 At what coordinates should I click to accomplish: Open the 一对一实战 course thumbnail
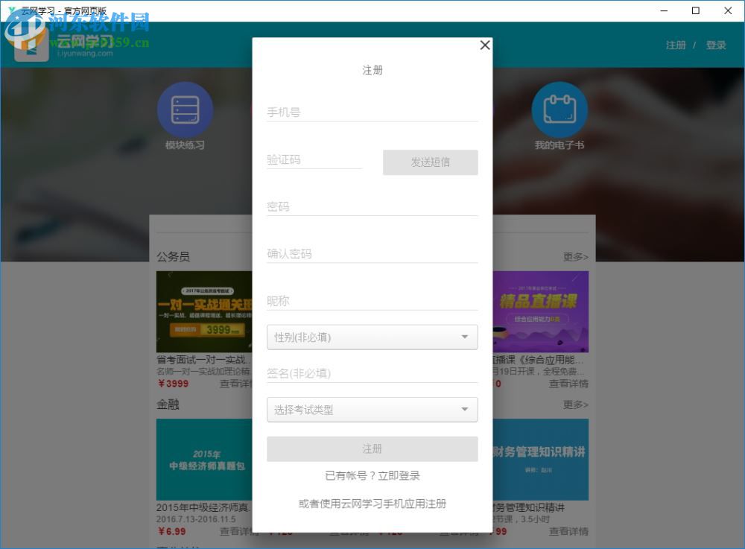[x=206, y=311]
